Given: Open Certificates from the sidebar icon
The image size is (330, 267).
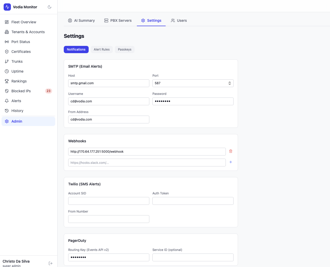Looking at the screenshot, I should coord(7,52).
